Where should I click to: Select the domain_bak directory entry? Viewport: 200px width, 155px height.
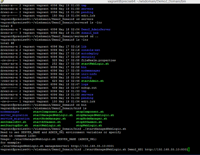click(90, 33)
